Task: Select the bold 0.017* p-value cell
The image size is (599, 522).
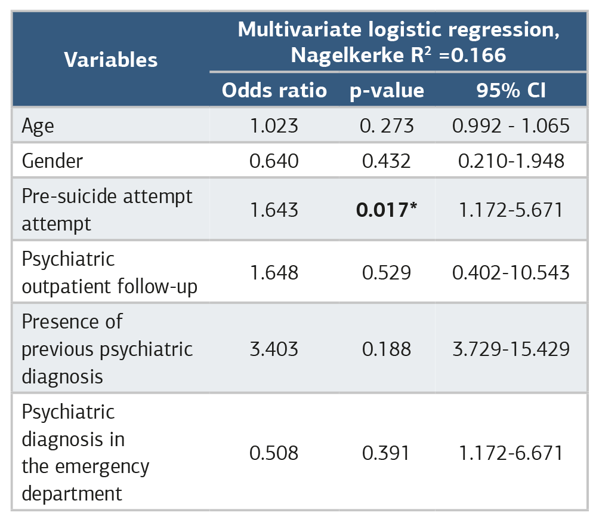Action: coord(387,210)
